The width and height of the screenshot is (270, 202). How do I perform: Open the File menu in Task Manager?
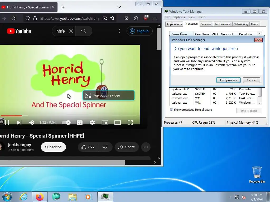coord(168,17)
